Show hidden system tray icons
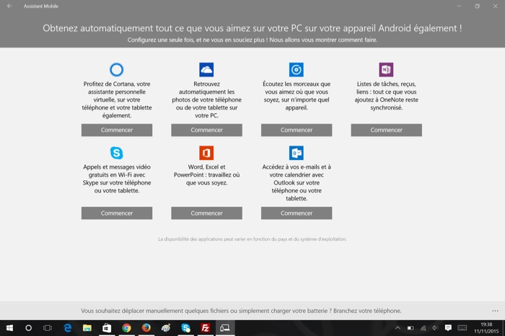 (398, 328)
